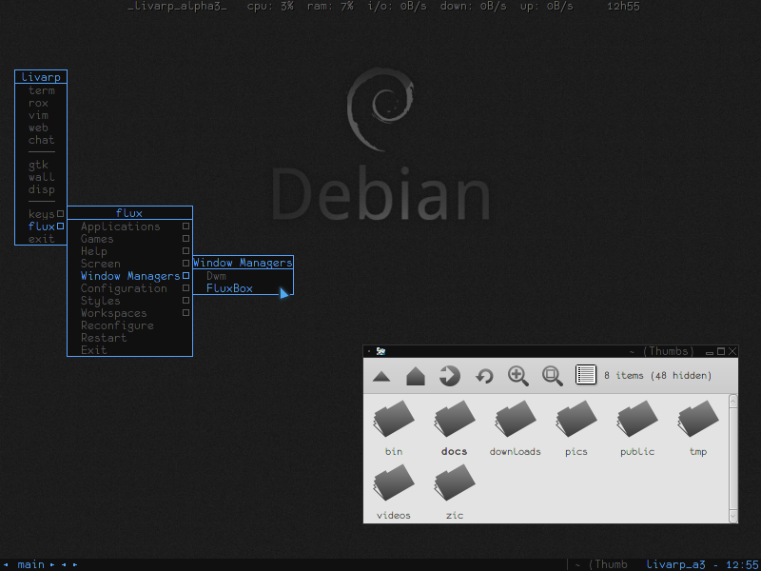Open the public folder

tap(637, 429)
